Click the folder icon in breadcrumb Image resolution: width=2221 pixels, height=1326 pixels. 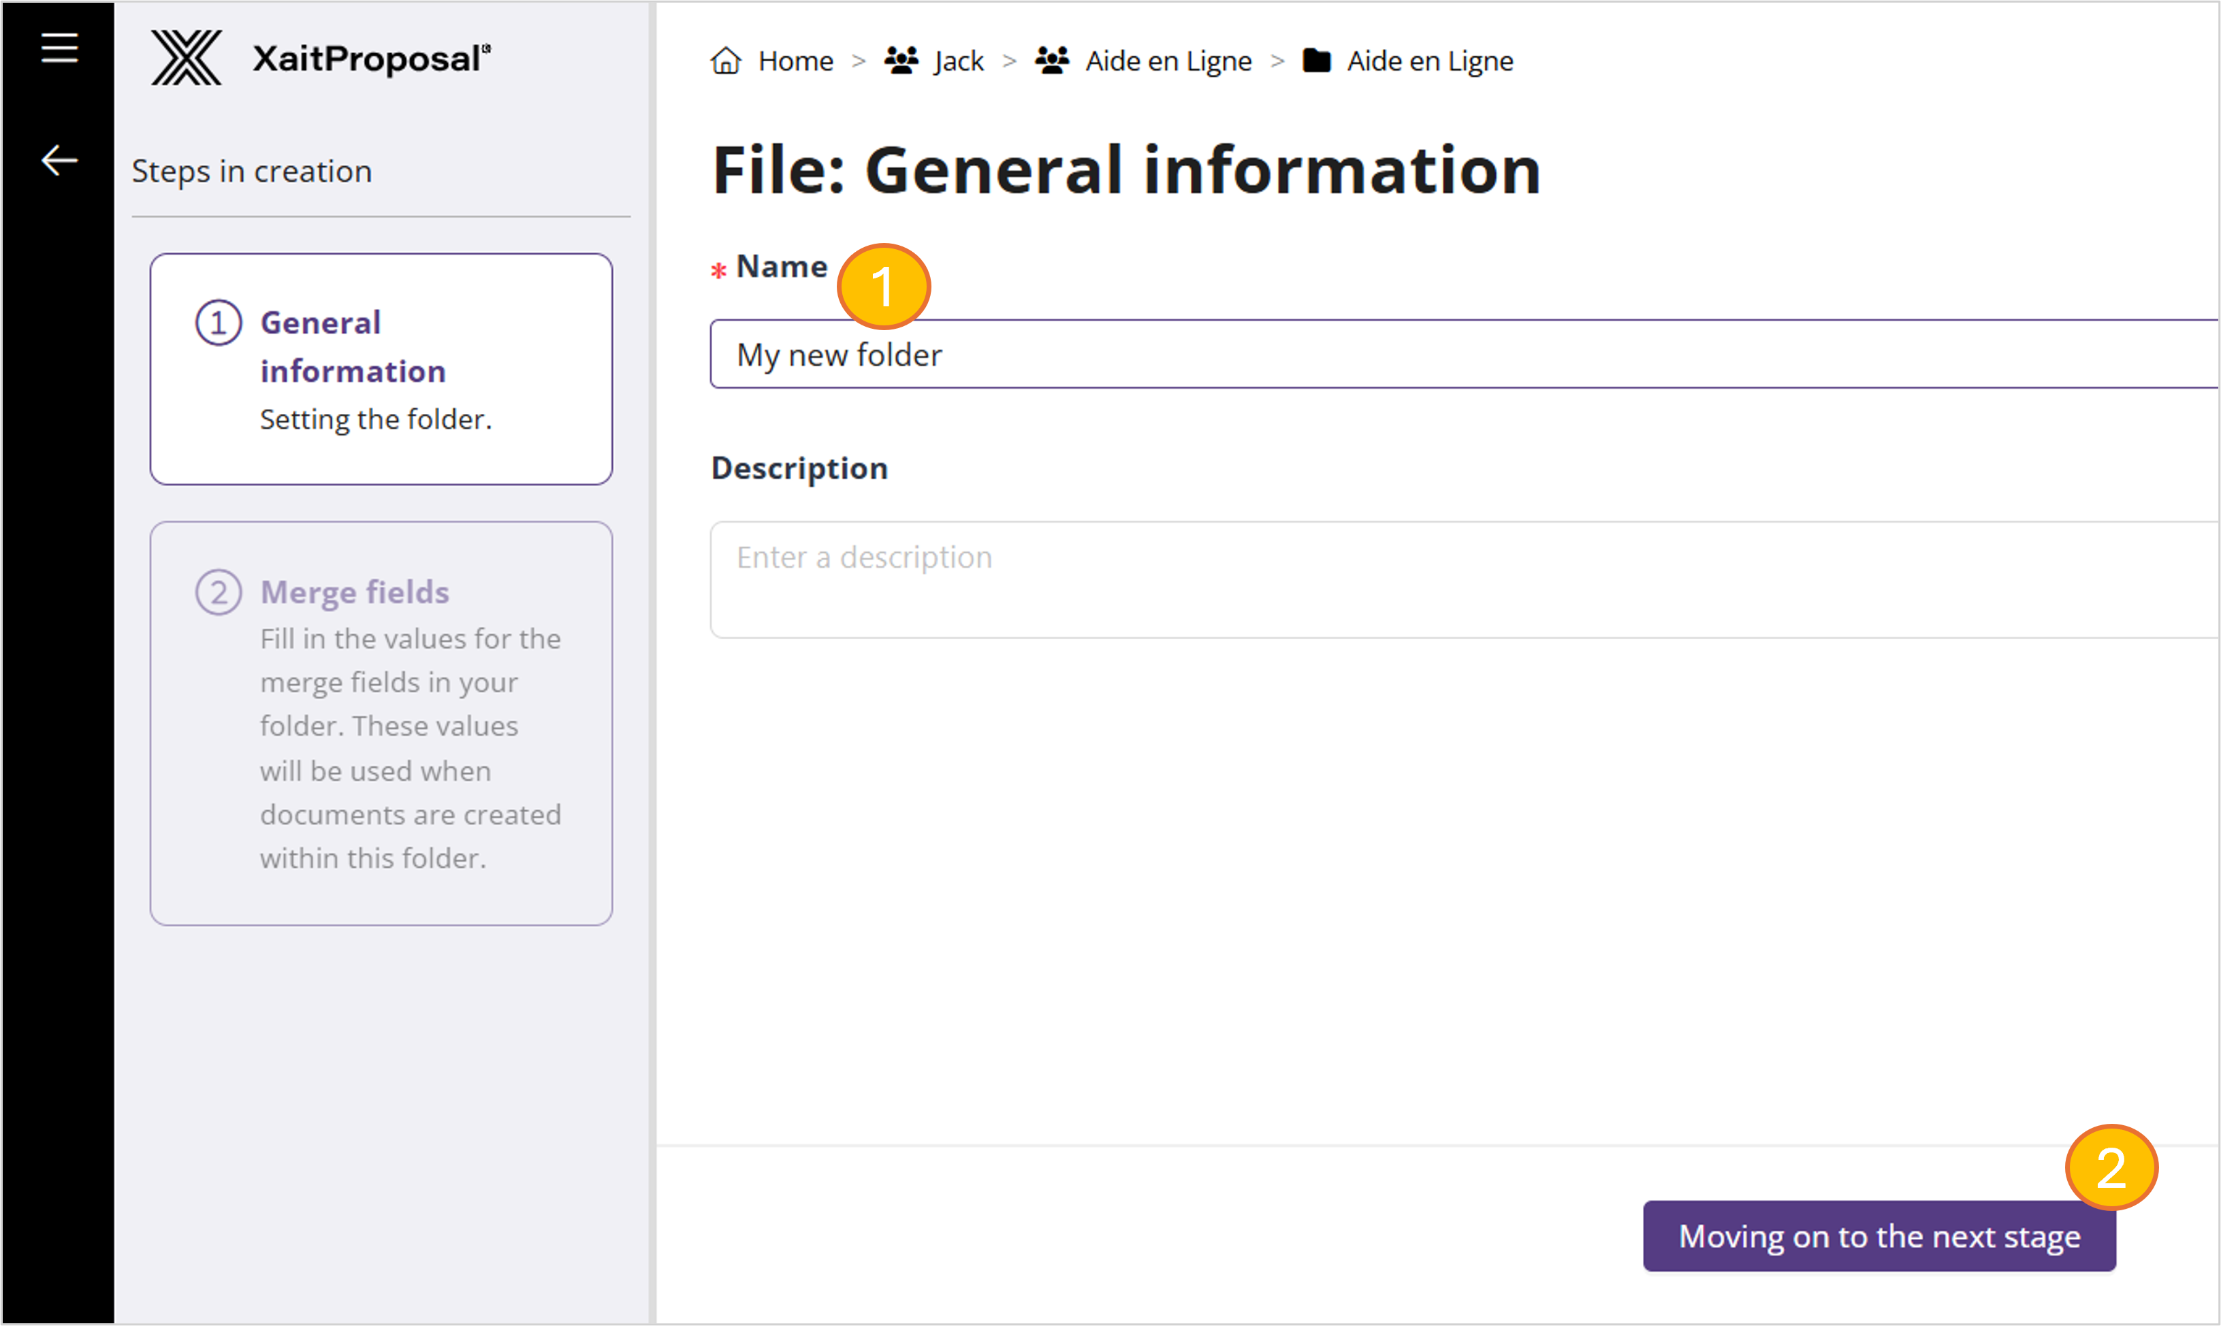[1317, 61]
